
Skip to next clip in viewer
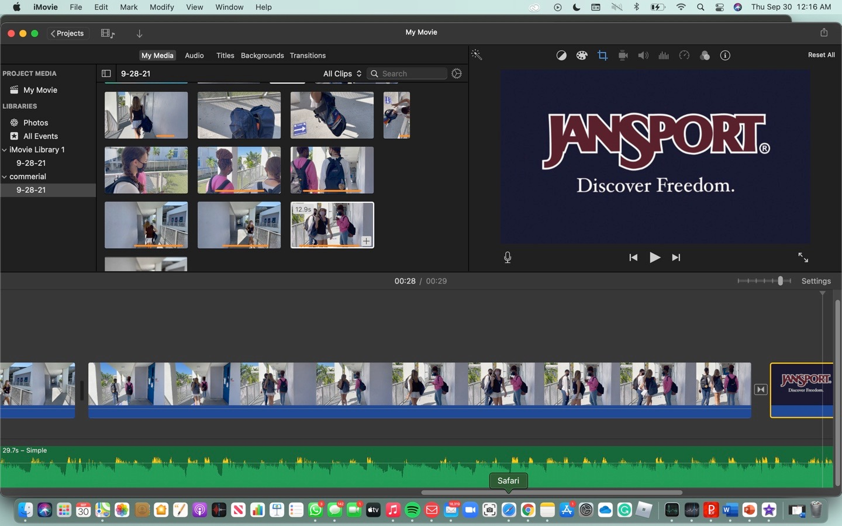click(676, 257)
